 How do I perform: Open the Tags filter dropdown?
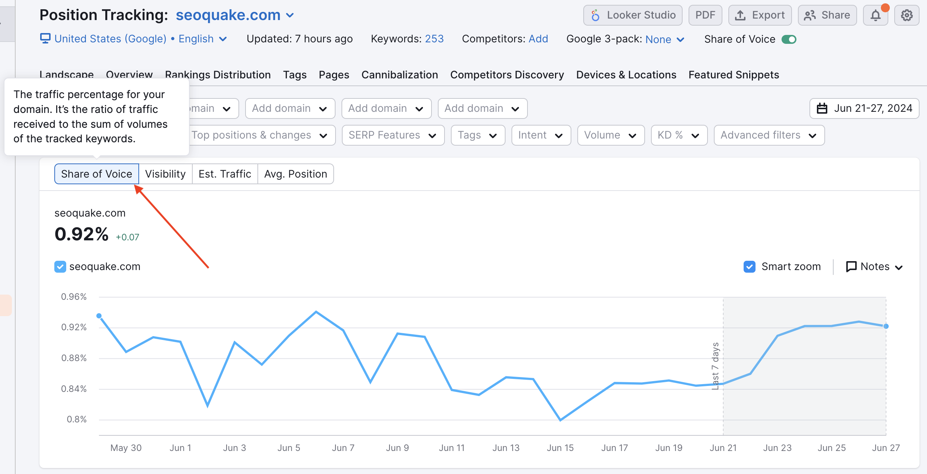(478, 135)
